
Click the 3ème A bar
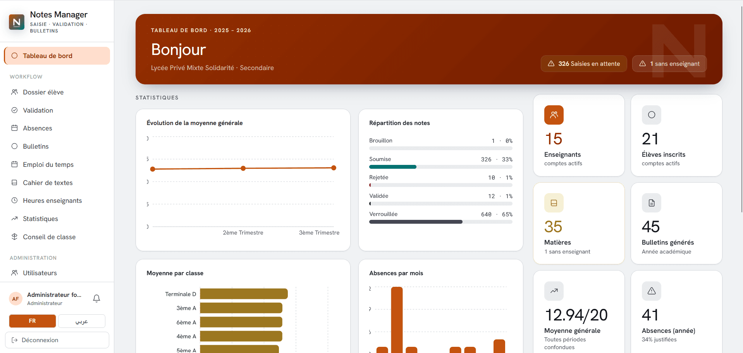pyautogui.click(x=241, y=308)
